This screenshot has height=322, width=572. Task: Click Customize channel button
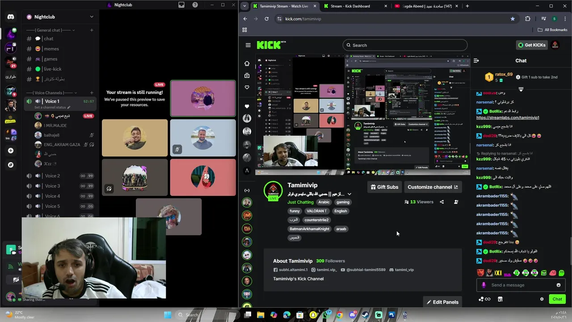click(433, 187)
